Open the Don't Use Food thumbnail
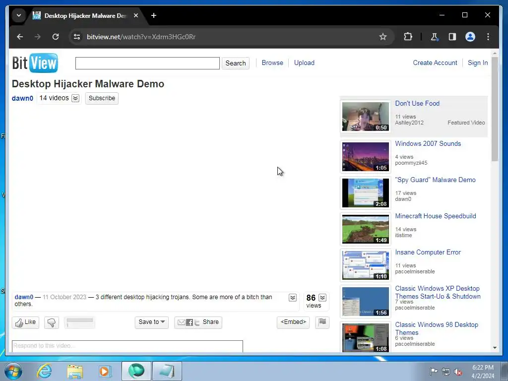The width and height of the screenshot is (508, 381). [366, 117]
